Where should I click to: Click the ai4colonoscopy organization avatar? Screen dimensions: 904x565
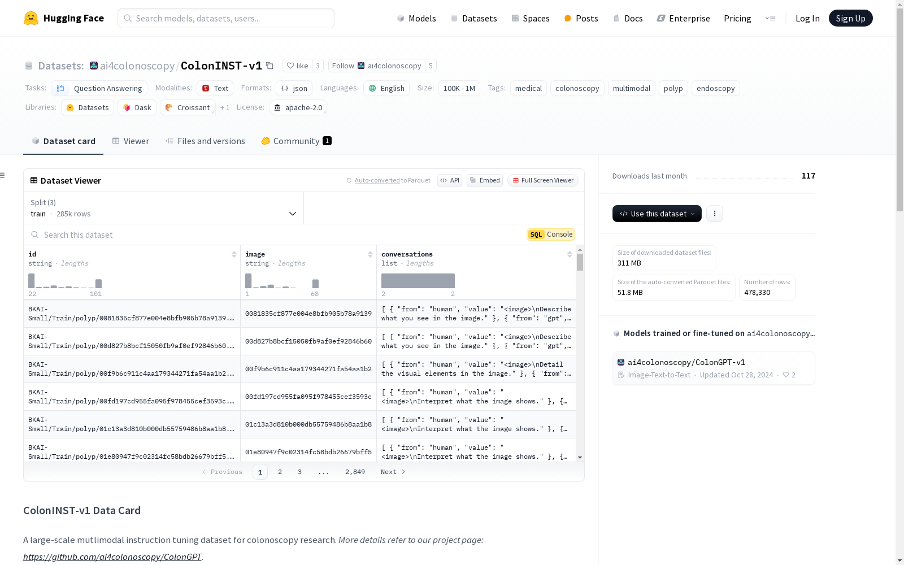(x=94, y=66)
